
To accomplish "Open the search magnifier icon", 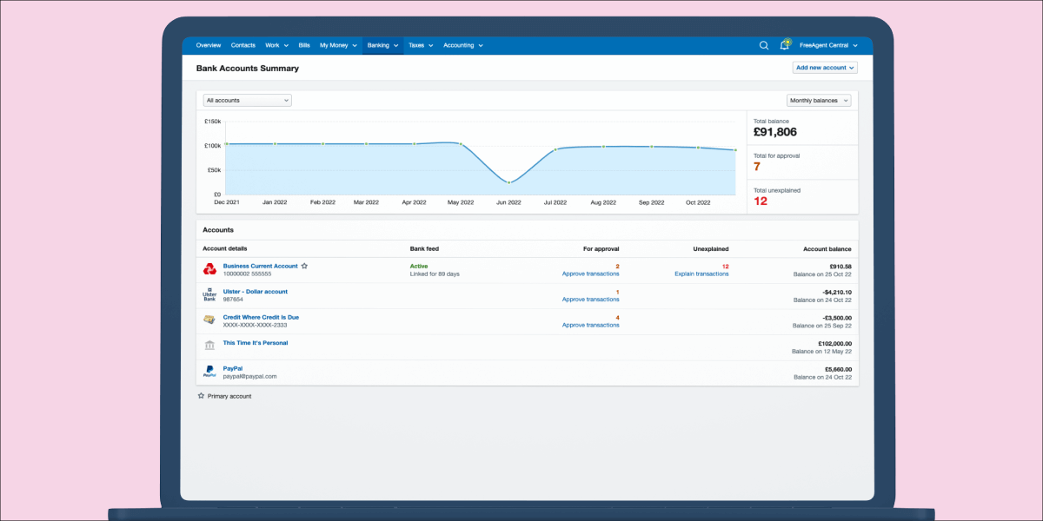I will pyautogui.click(x=764, y=45).
